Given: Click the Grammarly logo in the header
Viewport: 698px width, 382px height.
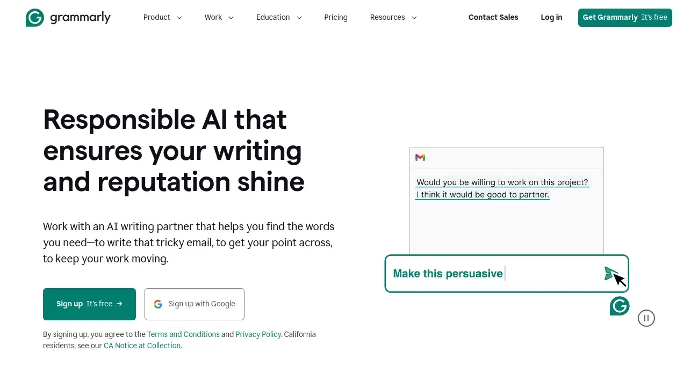Looking at the screenshot, I should (x=68, y=17).
